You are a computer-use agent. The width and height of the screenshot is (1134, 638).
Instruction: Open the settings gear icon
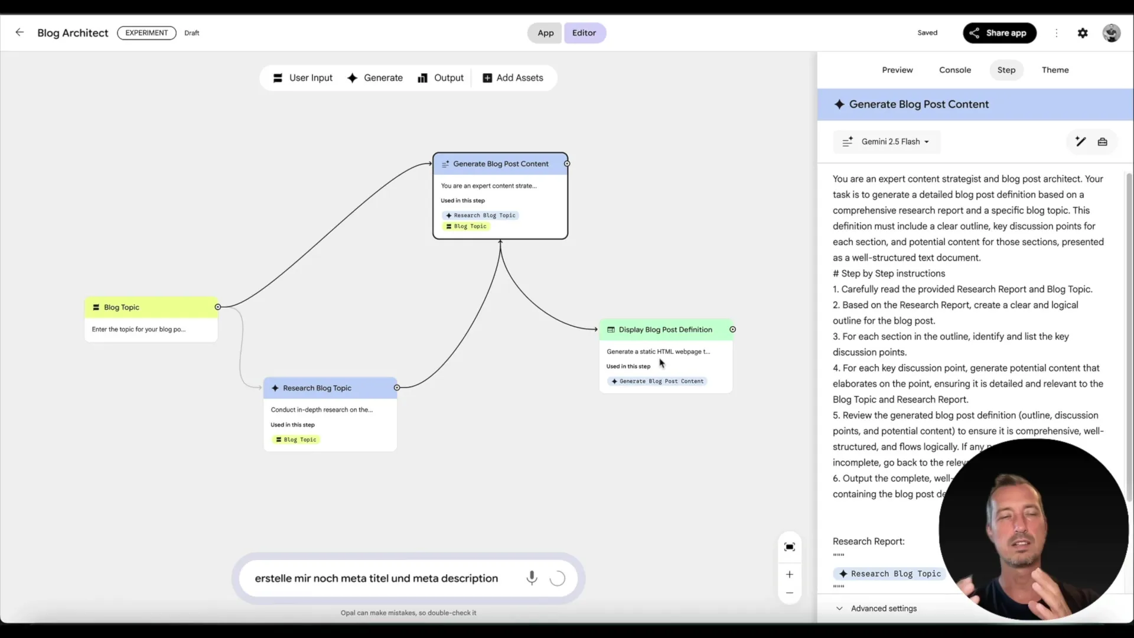click(x=1083, y=32)
